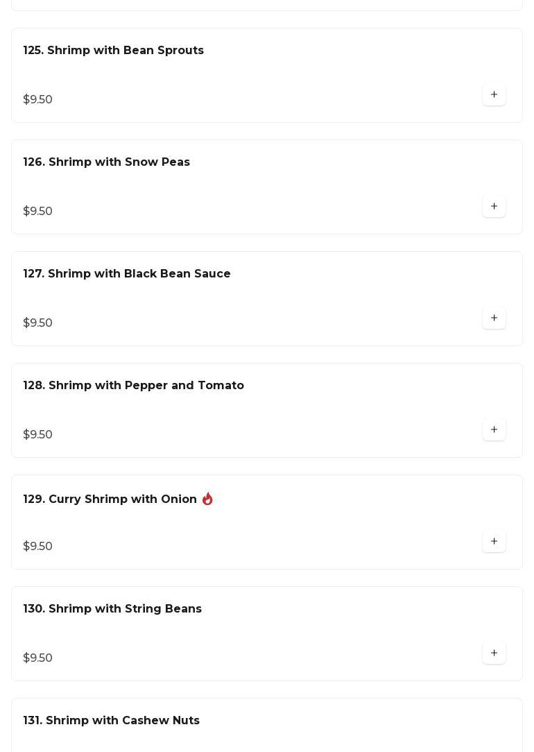Add Shrimp with Snow Peas to order
The width and height of the screenshot is (534, 752).
coord(494,207)
